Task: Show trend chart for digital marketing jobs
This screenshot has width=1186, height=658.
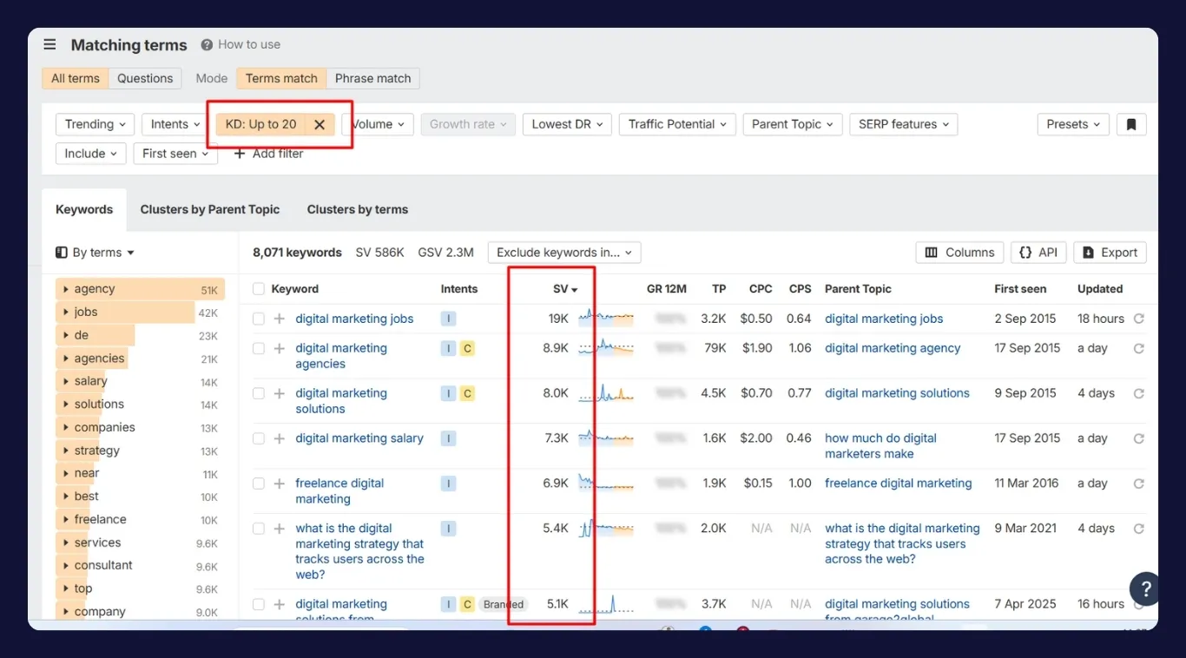Action: coord(606,318)
